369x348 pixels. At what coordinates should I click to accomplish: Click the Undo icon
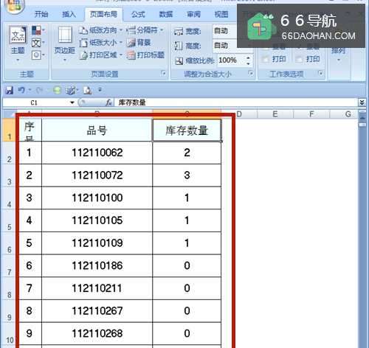(21, 90)
